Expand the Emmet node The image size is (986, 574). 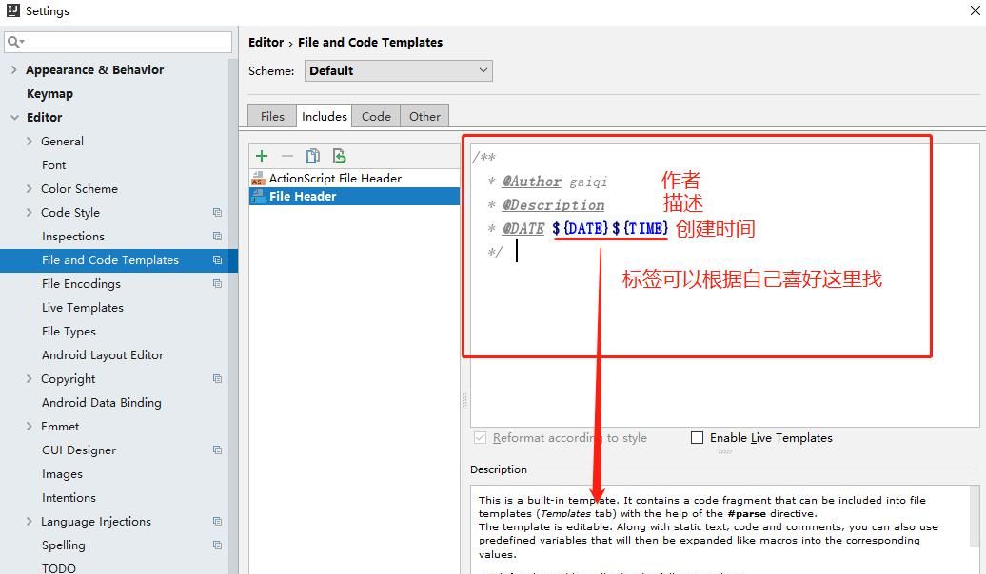pos(29,427)
